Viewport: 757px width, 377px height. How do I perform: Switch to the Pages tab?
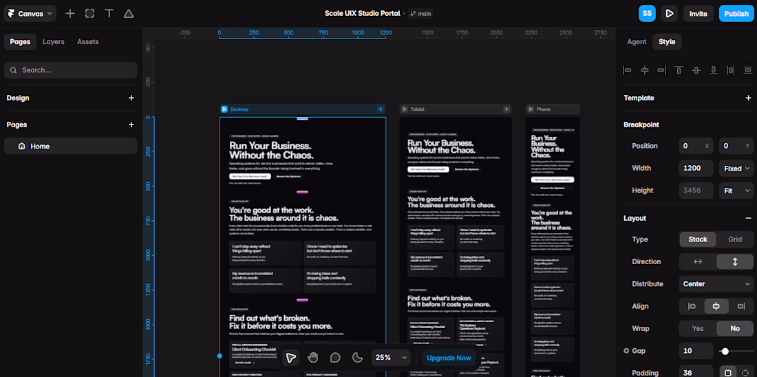20,41
